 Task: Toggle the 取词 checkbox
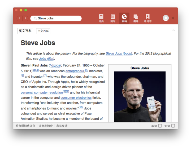click(160, 126)
